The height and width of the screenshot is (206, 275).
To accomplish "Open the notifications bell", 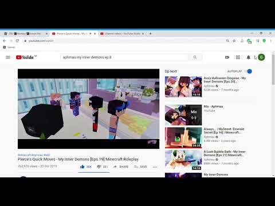I will [248, 57].
